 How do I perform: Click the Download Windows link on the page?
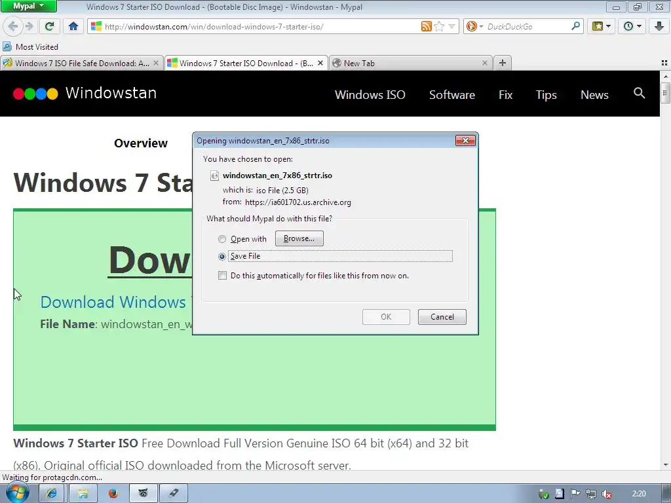point(113,302)
